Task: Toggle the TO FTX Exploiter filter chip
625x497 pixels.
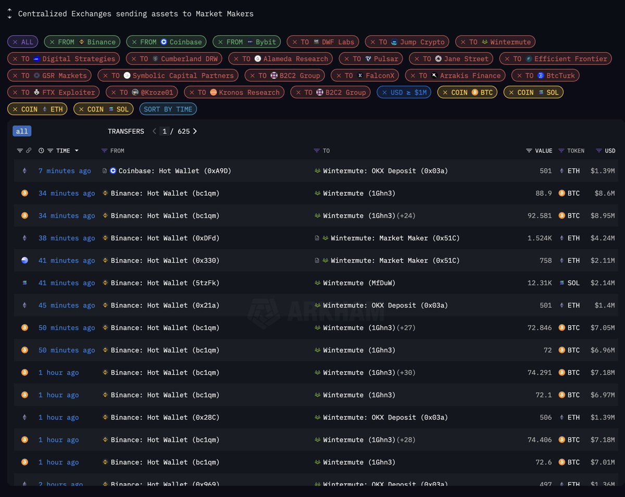Action: point(54,92)
